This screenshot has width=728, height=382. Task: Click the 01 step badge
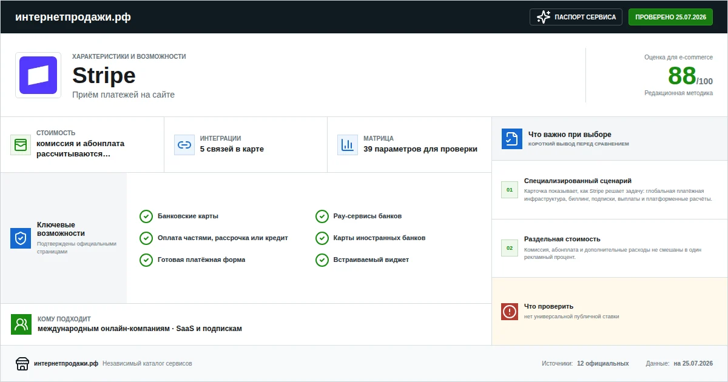tap(510, 190)
